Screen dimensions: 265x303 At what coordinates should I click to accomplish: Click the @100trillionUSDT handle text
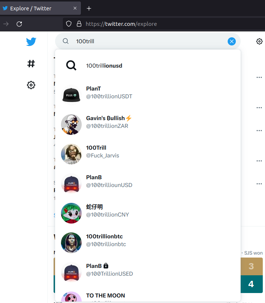coord(109,96)
